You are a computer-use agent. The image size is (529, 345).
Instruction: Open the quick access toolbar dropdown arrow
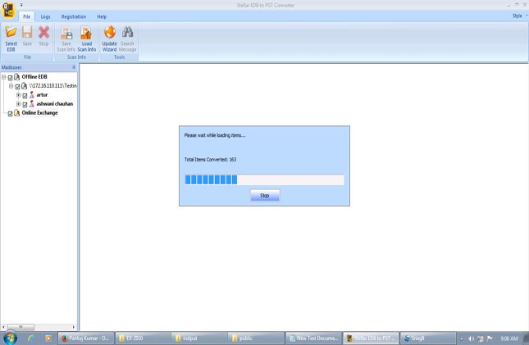pyautogui.click(x=21, y=5)
